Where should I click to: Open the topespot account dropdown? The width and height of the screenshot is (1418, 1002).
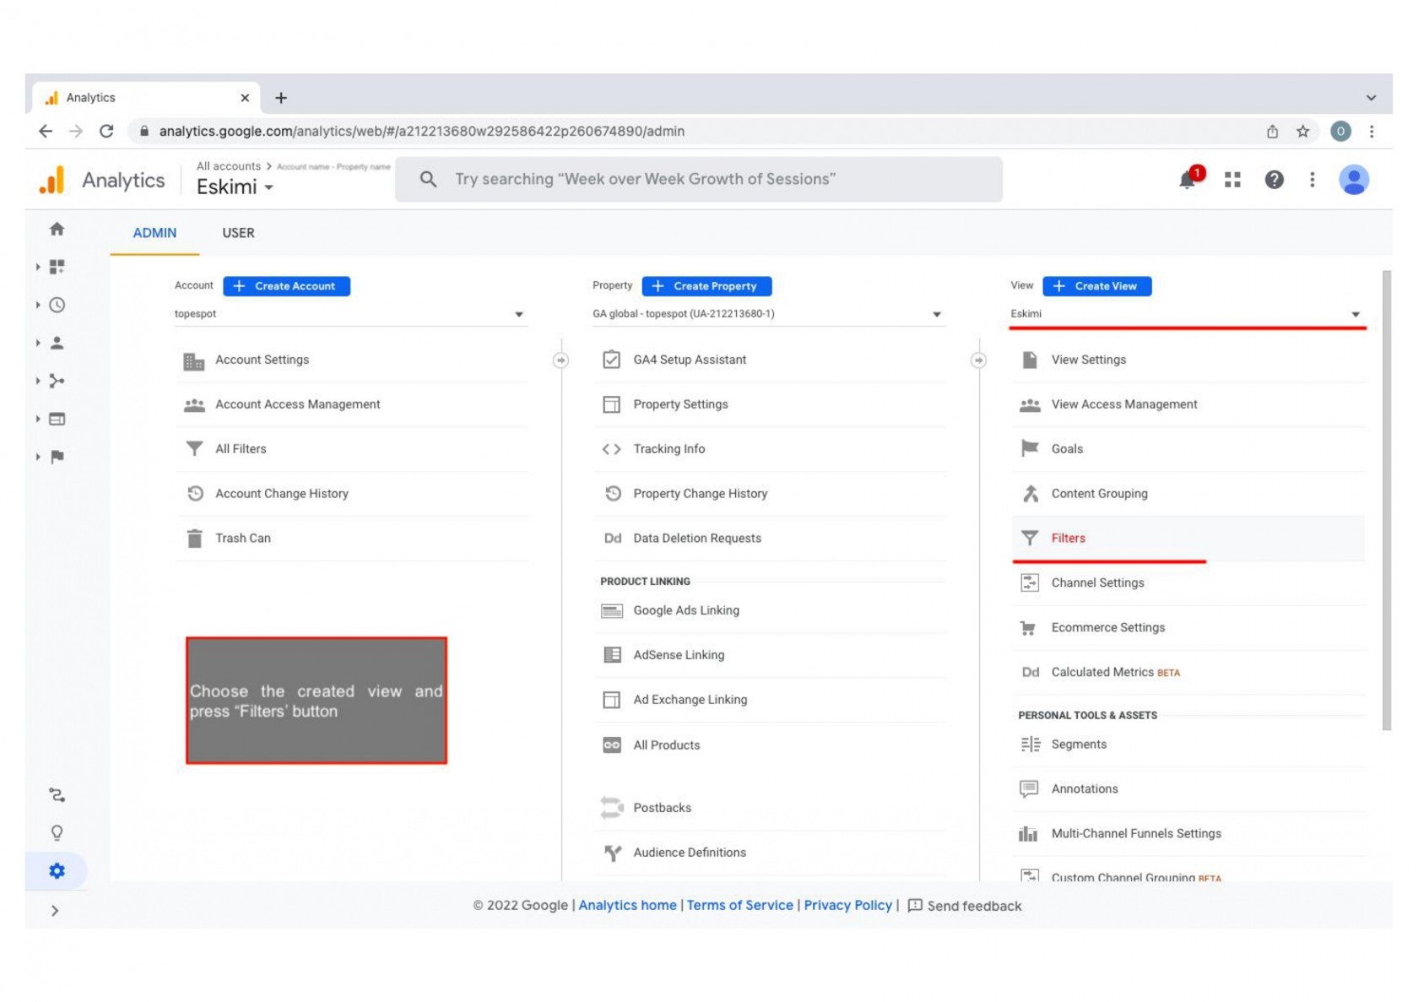click(x=349, y=314)
